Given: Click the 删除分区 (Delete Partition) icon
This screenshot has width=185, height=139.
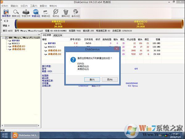Looking at the screenshot, I should coord(66,13).
